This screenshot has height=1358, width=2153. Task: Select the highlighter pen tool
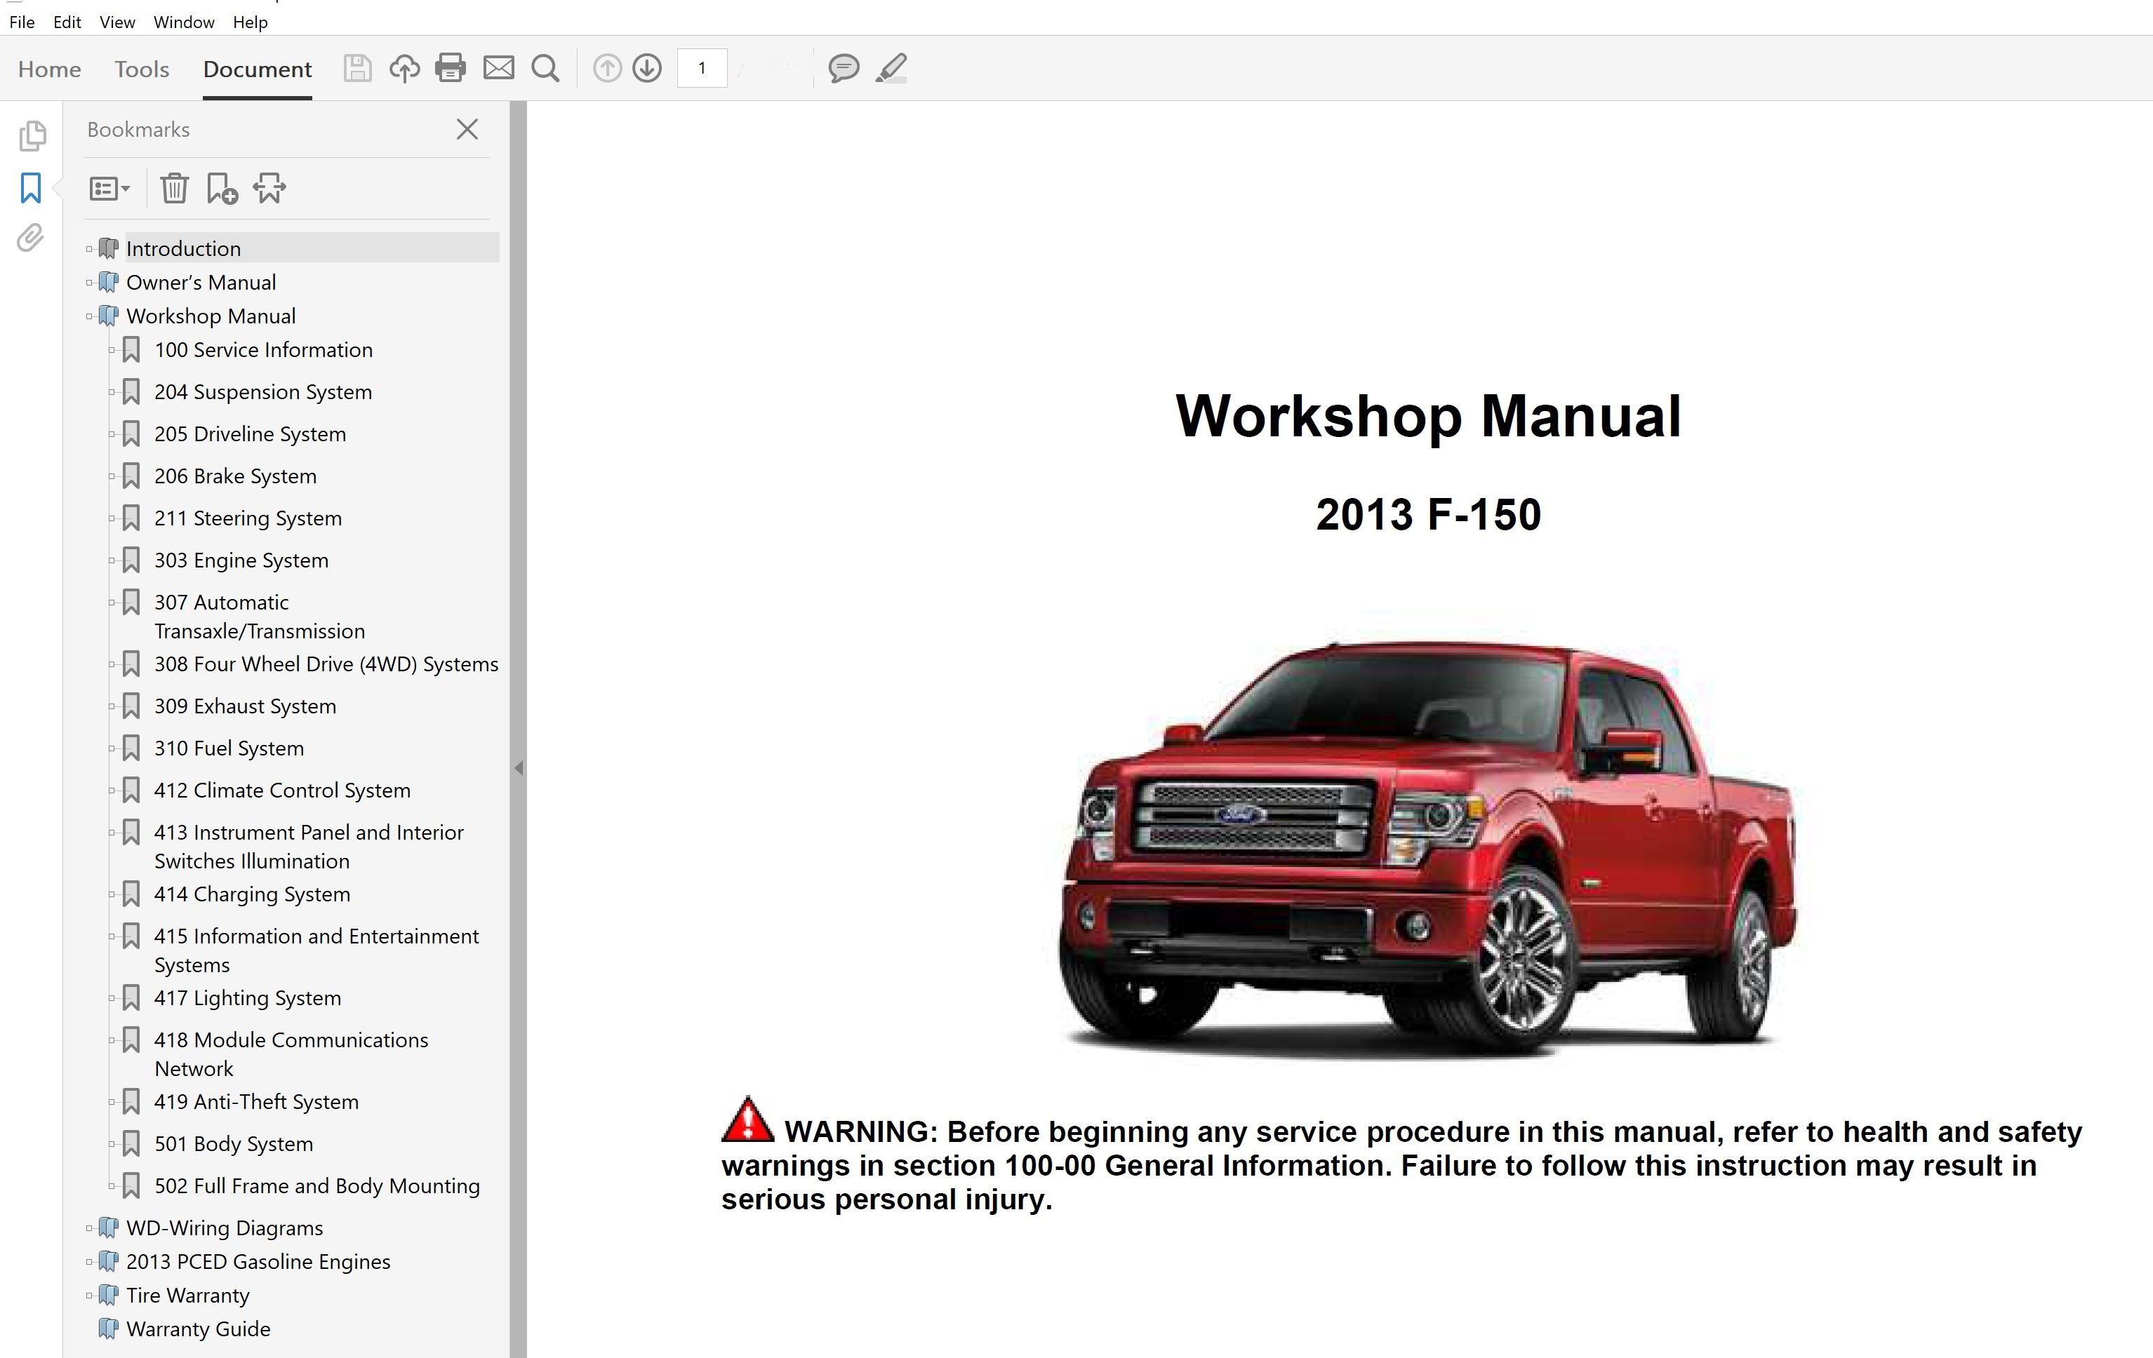point(891,69)
